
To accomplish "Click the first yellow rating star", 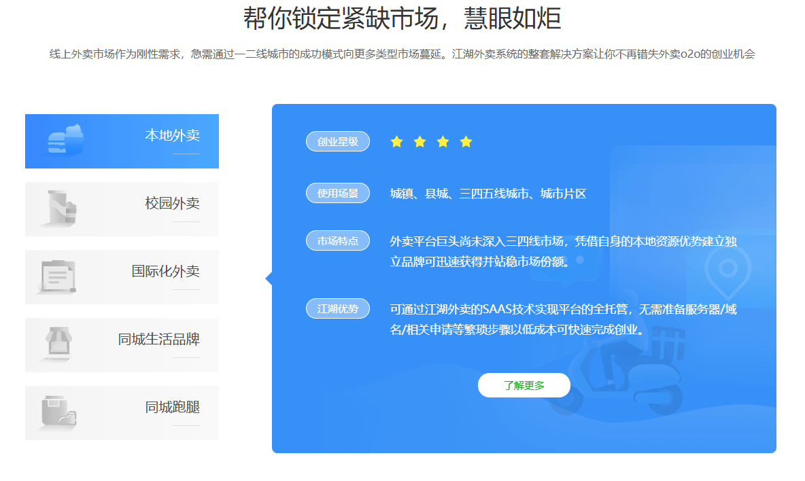I will 397,142.
